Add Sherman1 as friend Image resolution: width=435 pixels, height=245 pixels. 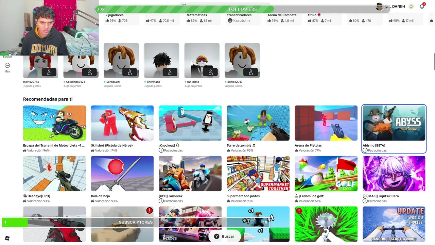pyautogui.click(x=170, y=72)
